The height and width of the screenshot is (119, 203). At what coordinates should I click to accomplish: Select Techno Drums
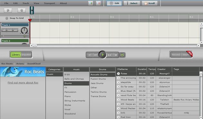pyautogui.click(x=102, y=92)
